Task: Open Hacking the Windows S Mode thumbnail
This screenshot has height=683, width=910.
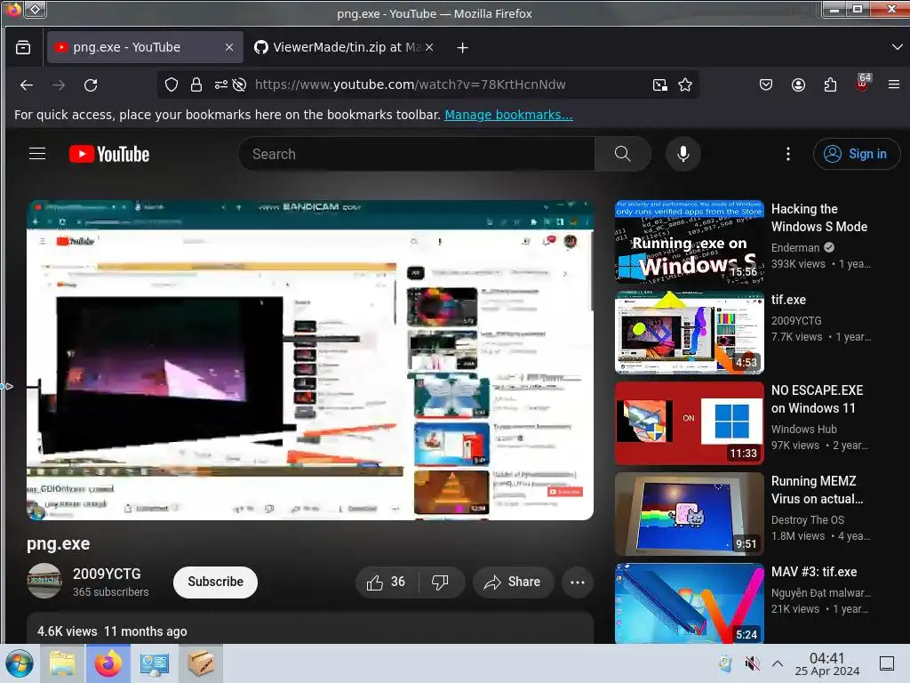Action: coord(689,242)
